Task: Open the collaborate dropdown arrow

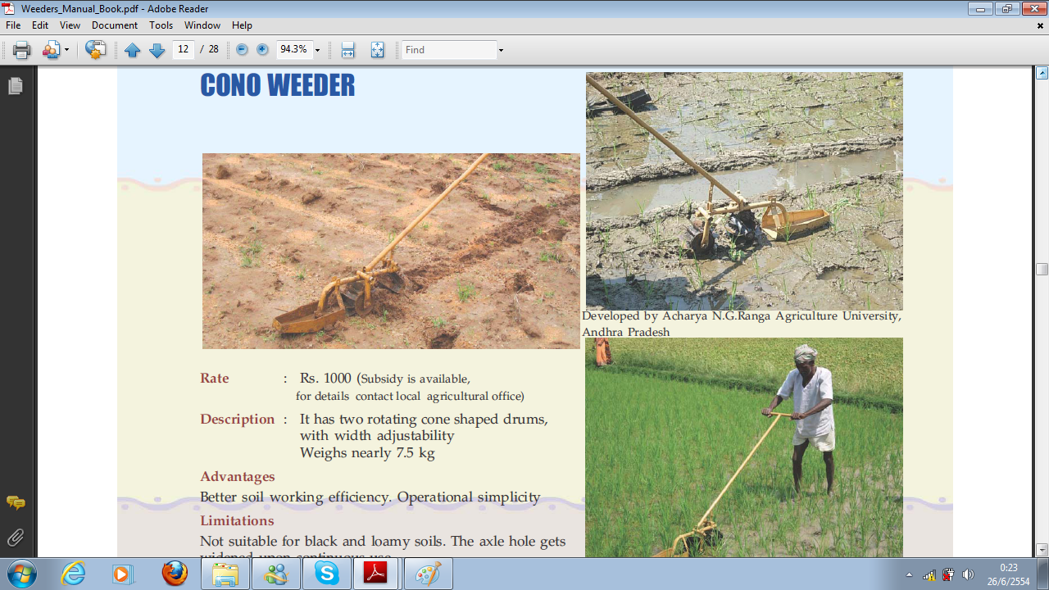Action: pos(67,51)
